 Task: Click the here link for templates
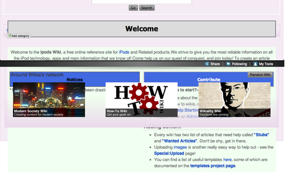[x=227, y=160]
